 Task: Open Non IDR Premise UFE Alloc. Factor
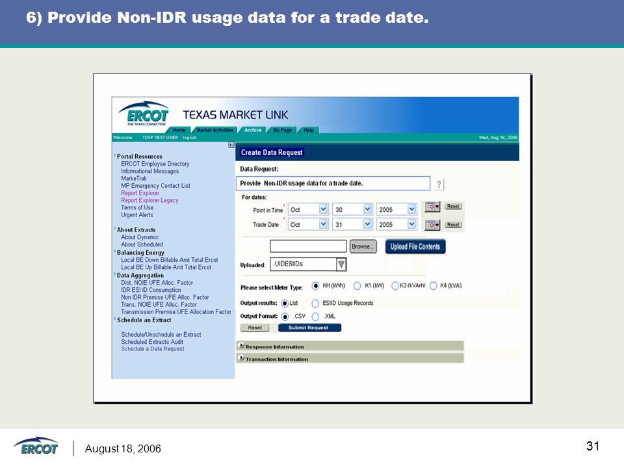pos(165,297)
